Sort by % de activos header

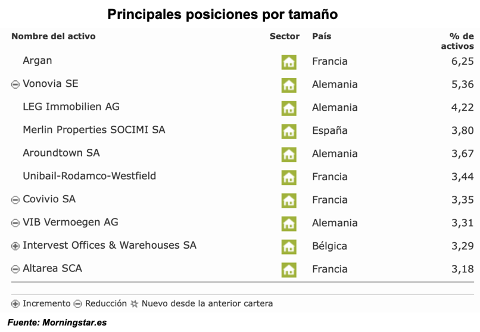pyautogui.click(x=457, y=41)
